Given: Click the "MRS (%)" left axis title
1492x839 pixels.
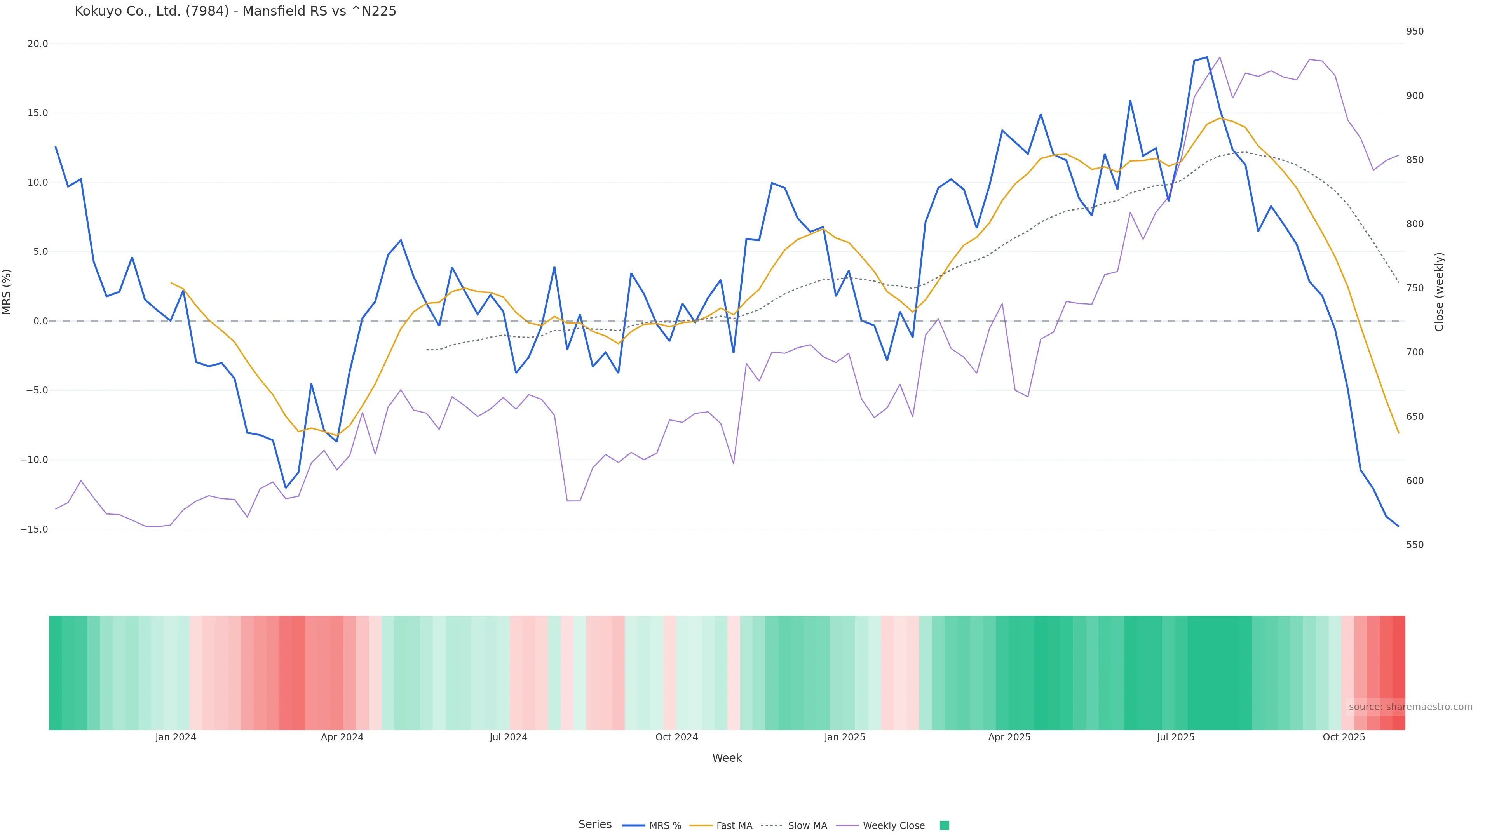Looking at the screenshot, I should 7,292.
